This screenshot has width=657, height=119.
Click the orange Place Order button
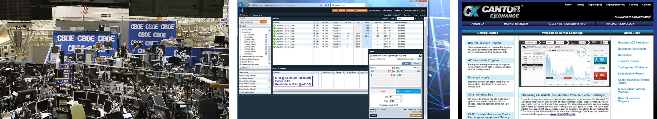[x=416, y=116]
